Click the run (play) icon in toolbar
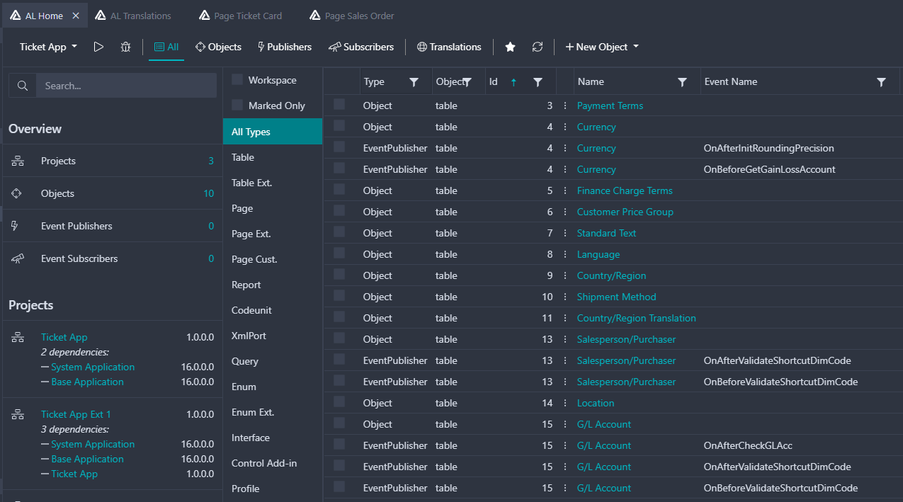 point(98,47)
